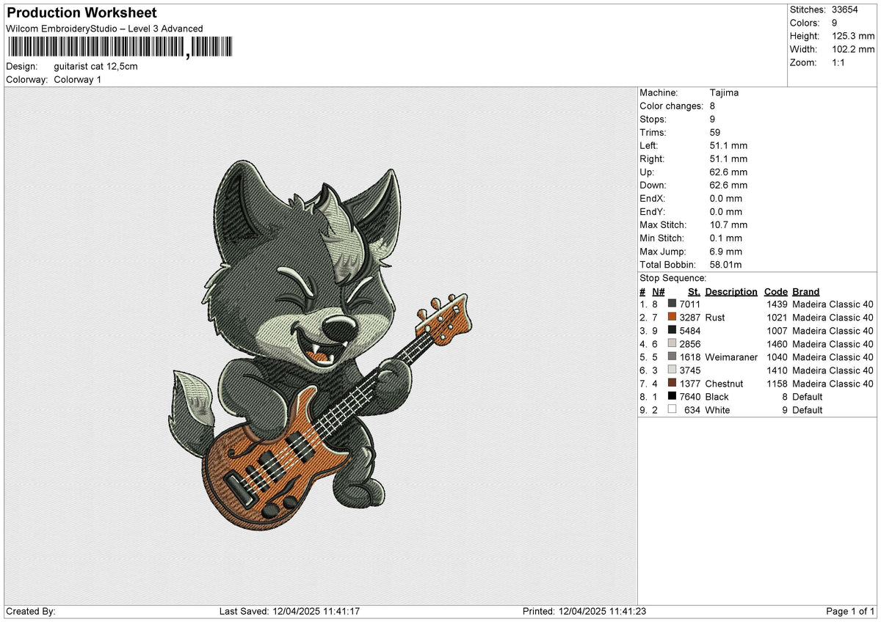Click the dark gray swatch for code 1439

[x=672, y=304]
